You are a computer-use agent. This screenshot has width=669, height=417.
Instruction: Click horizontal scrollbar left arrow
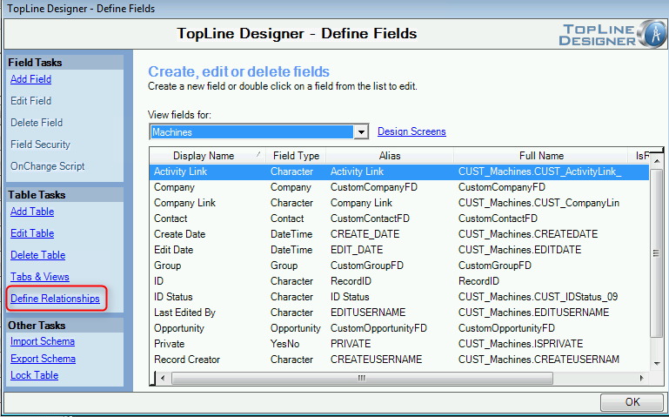[163, 378]
